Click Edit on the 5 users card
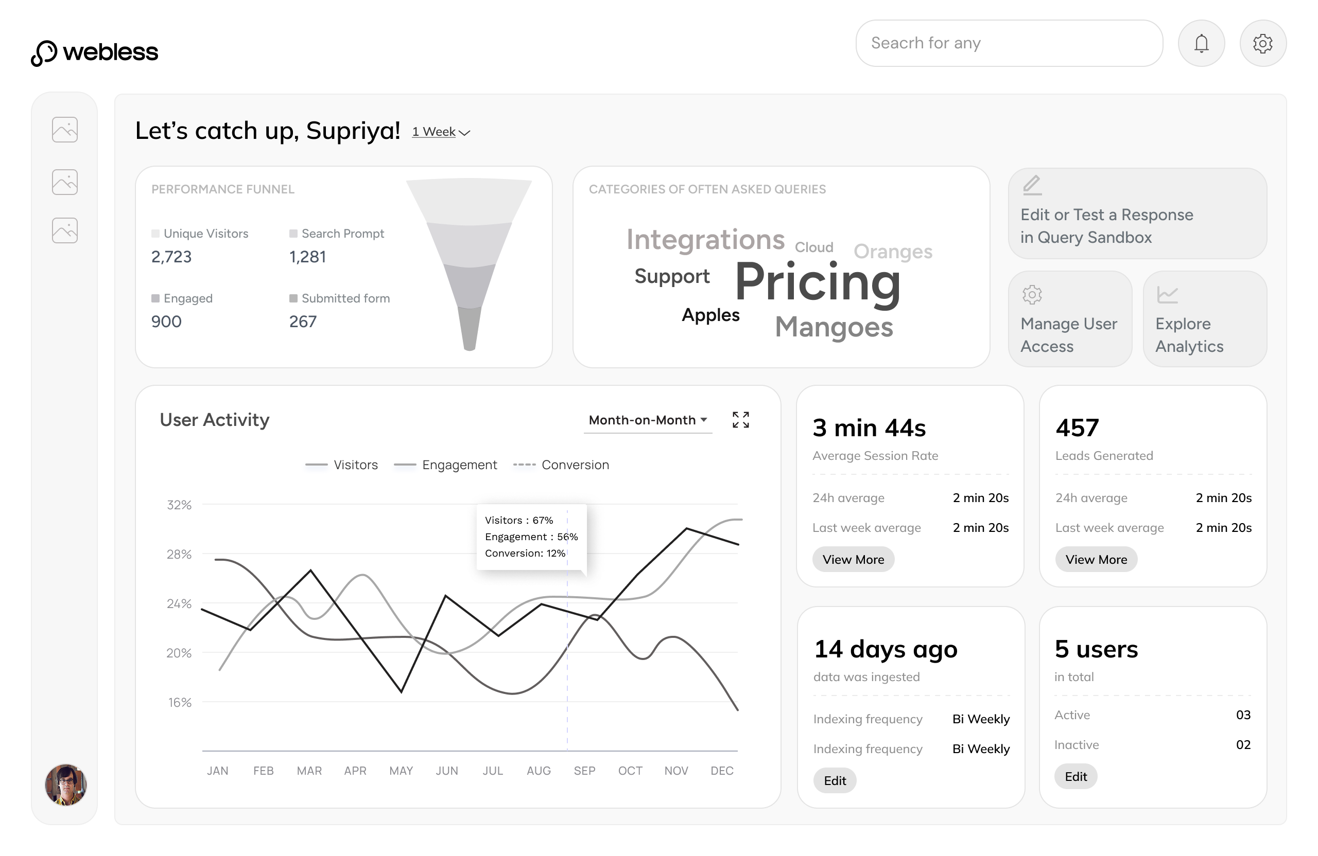Viewport: 1318px width, 856px height. [x=1075, y=776]
